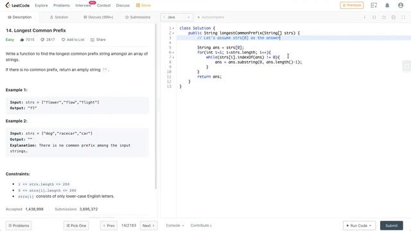Open the user profile avatar menu
411x231 pixels.
401,5
